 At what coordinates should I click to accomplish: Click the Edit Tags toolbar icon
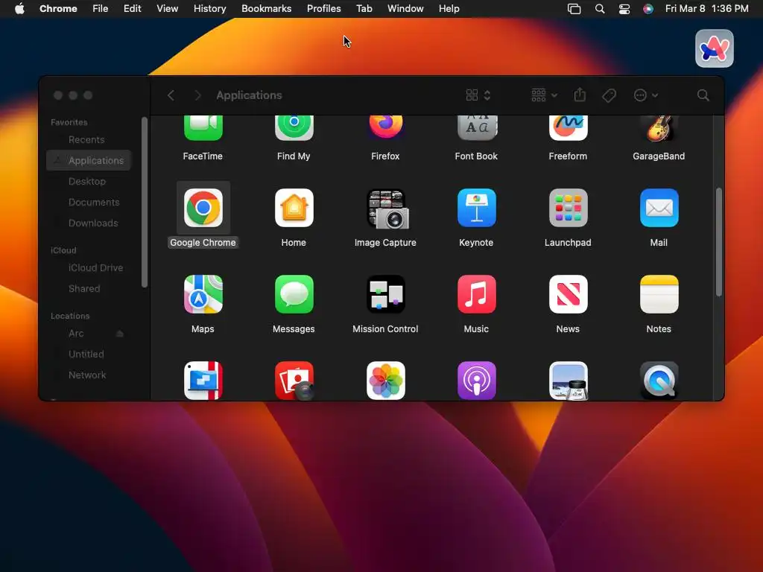(609, 95)
